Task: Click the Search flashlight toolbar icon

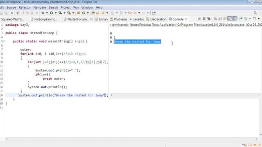Action: tap(103, 13)
